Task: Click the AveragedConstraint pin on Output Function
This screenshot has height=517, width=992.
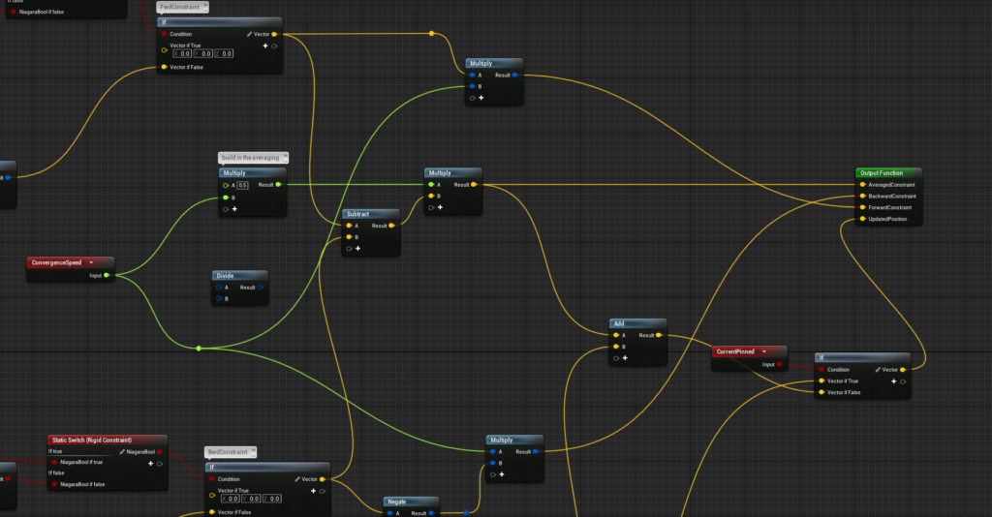Action: point(862,185)
